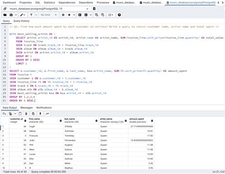This screenshot has height=174, width=225.
Task: Select the Query editor tab
Action: (x=6, y=21)
